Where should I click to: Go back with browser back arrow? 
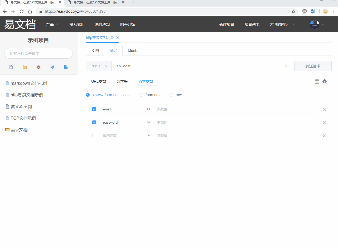click(5, 11)
